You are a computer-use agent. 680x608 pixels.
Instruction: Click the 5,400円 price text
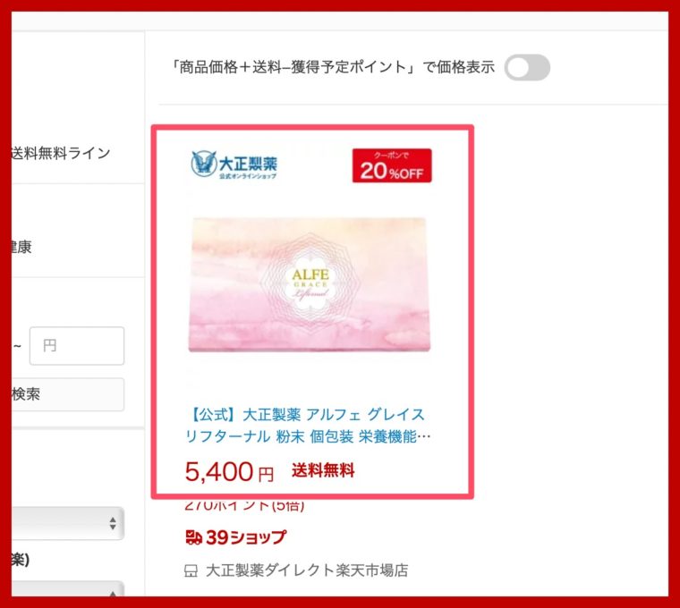pos(229,471)
